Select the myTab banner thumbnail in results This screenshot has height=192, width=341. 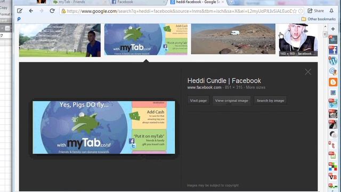[145, 39]
